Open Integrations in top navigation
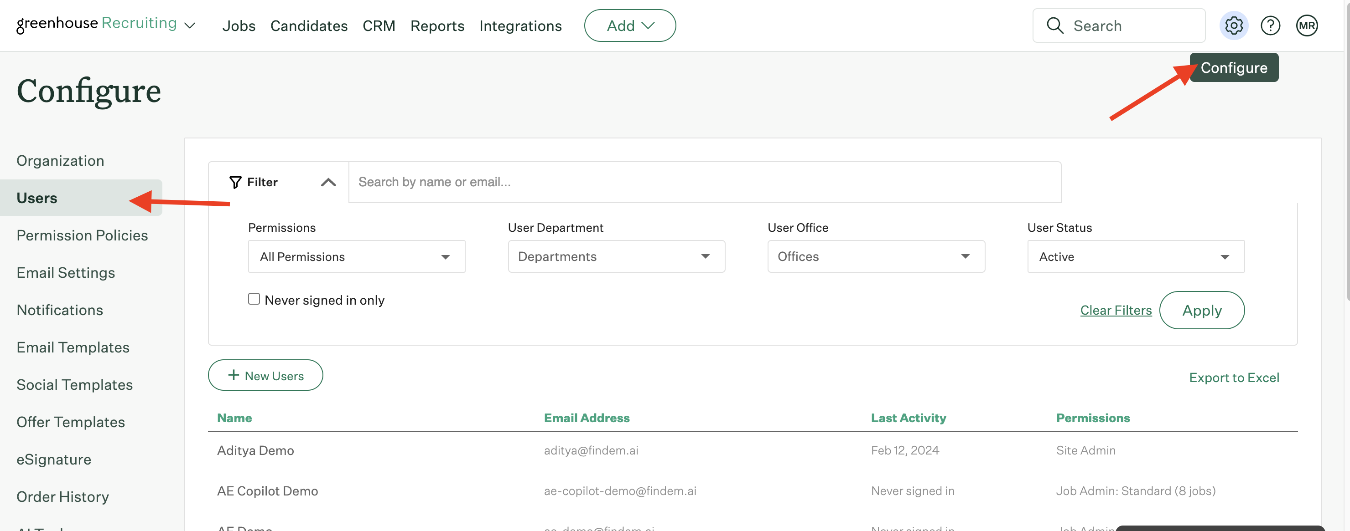Screen dimensions: 1350x531 [520, 26]
